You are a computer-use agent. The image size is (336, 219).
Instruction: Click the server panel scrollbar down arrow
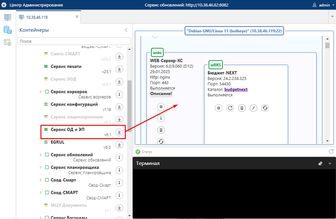click(x=327, y=141)
